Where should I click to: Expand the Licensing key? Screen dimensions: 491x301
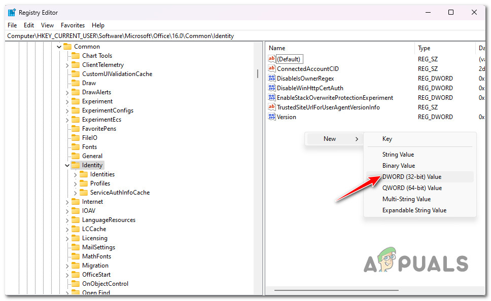67,239
